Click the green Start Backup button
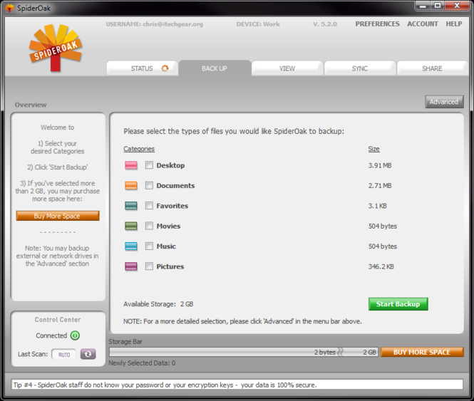The image size is (474, 401). [398, 304]
